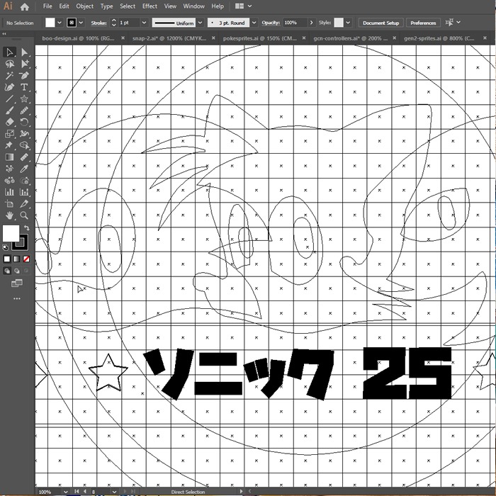Select the Pencil tool
This screenshot has width=496, height=496.
(x=24, y=111)
